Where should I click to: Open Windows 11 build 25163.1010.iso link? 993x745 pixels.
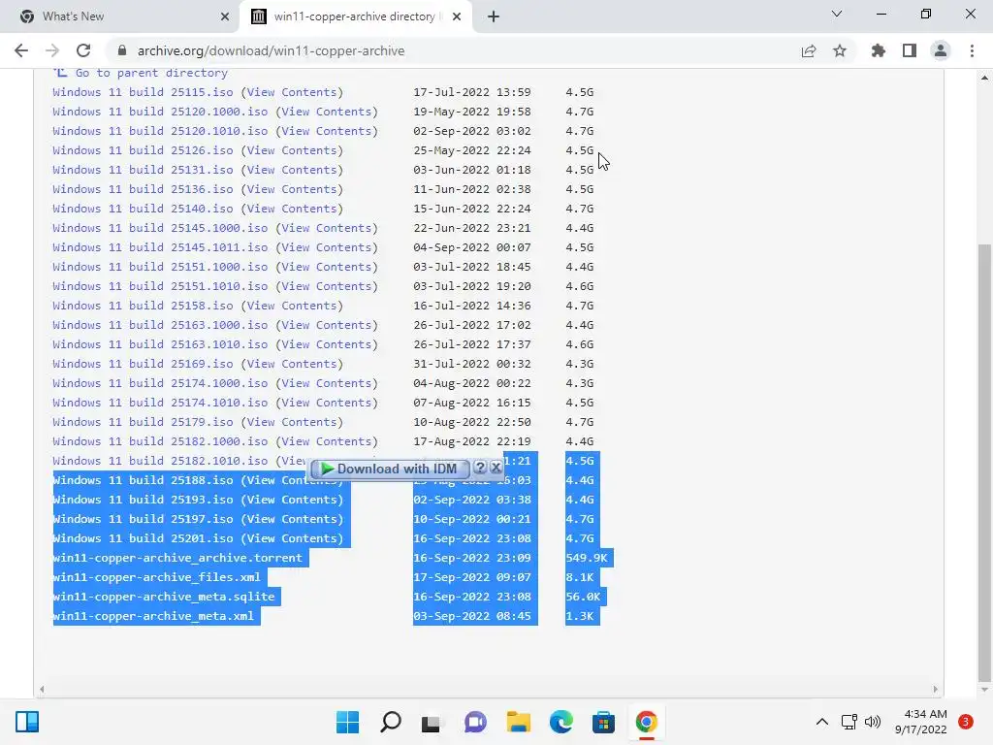pos(160,344)
